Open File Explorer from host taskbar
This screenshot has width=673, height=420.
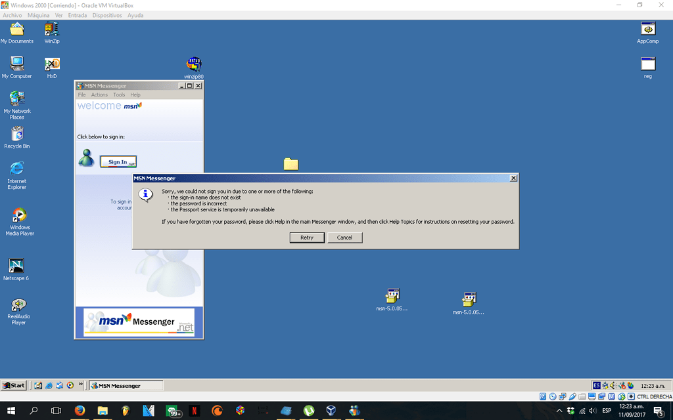[103, 411]
